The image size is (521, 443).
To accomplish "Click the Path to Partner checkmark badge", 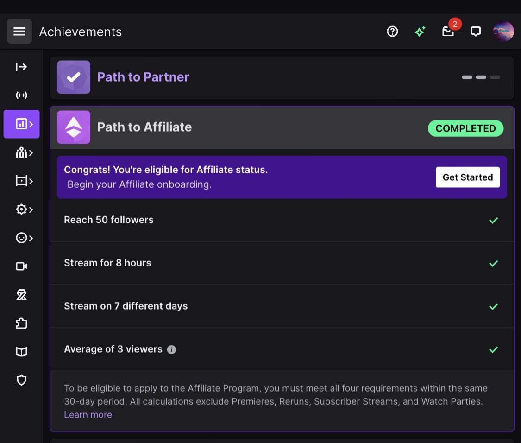I will (x=74, y=77).
